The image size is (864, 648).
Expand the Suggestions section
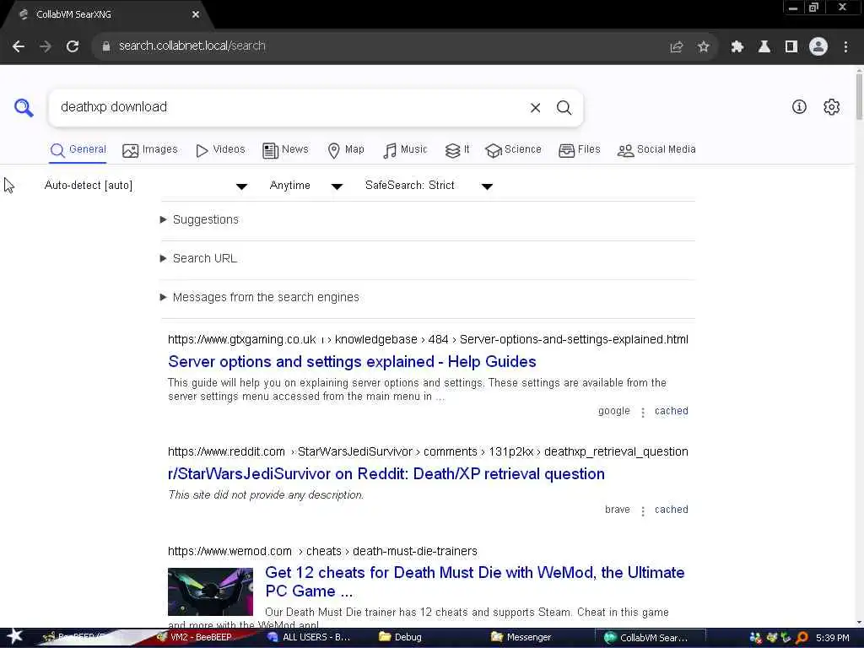pos(199,220)
